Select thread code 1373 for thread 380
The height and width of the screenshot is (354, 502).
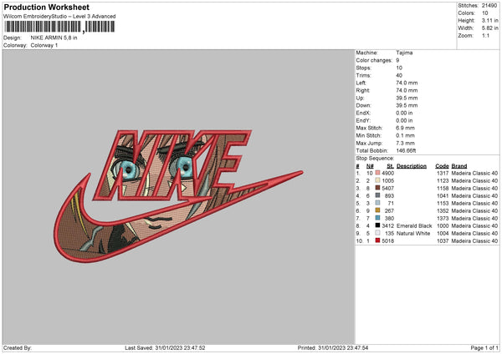[x=443, y=218]
